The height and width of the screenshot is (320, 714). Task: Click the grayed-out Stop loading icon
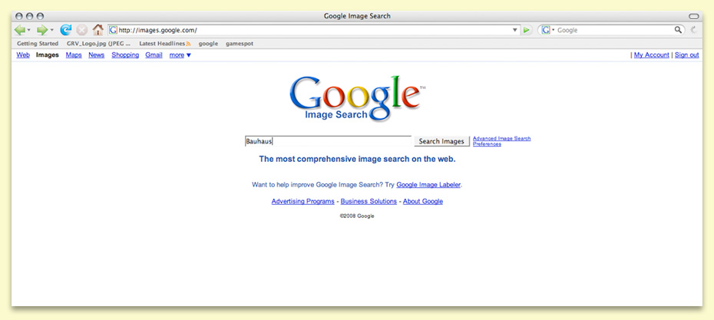(81, 30)
